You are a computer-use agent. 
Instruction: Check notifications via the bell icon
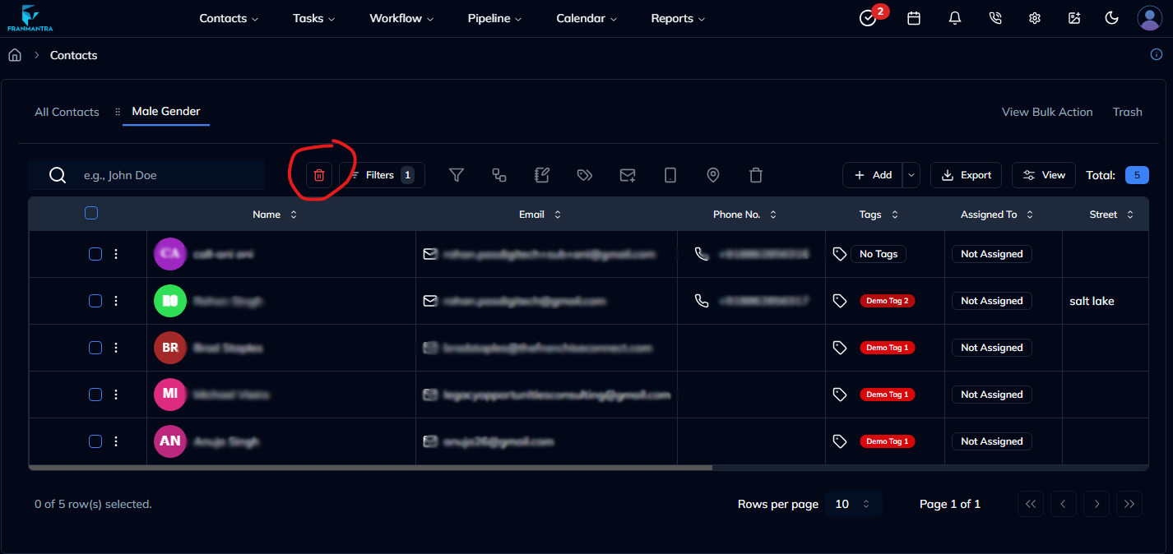point(954,18)
